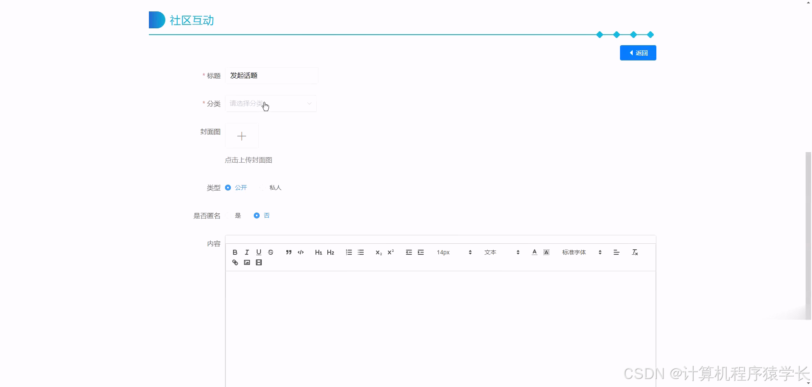
Task: Apply Heading 2 with the H2 icon
Action: 331,252
